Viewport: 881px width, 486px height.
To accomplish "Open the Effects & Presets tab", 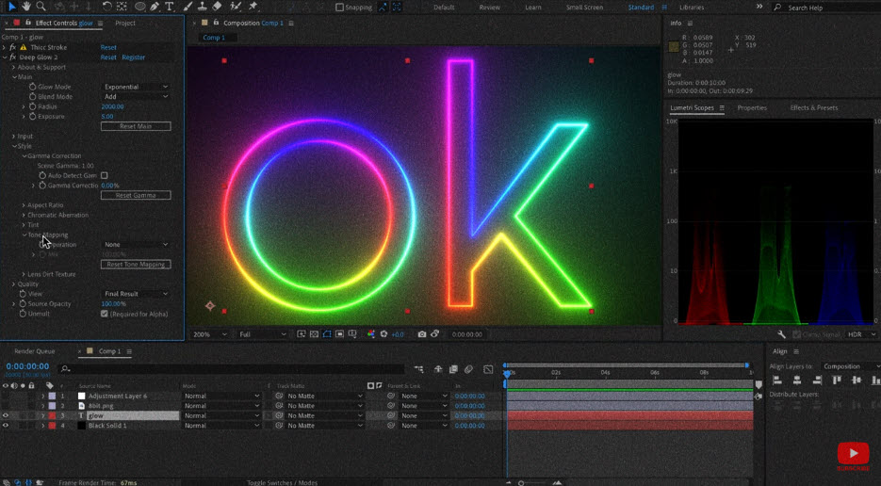I will (813, 108).
